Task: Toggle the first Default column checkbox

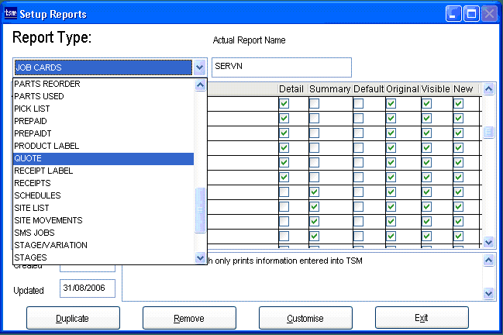Action: [359, 103]
